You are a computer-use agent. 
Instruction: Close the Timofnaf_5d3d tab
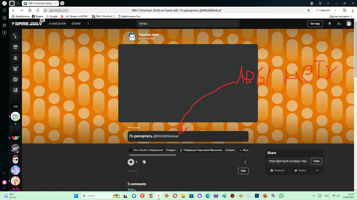tap(56, 4)
